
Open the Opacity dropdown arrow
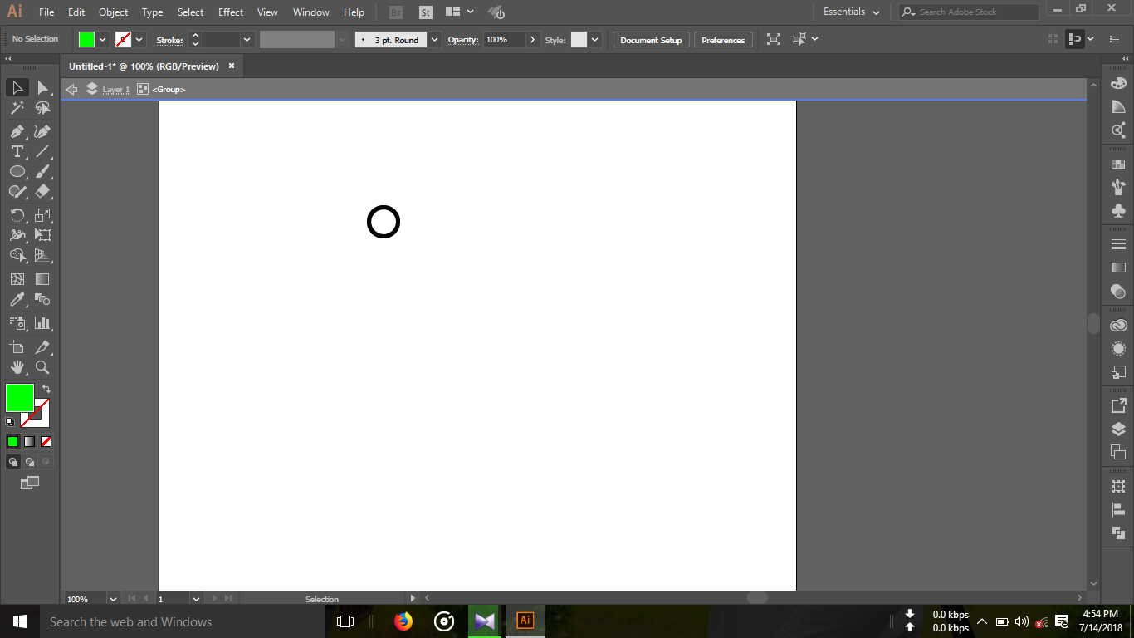tap(532, 39)
